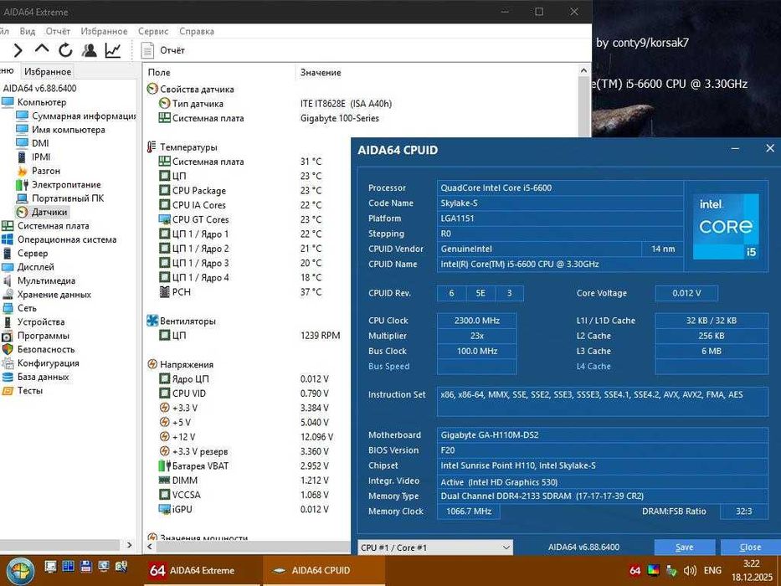
Task: Select IPMI tree item
Action: pos(41,157)
